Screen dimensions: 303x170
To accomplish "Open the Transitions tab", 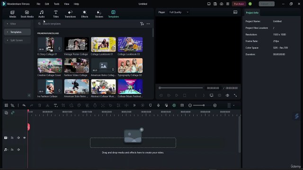I will point(70,14).
